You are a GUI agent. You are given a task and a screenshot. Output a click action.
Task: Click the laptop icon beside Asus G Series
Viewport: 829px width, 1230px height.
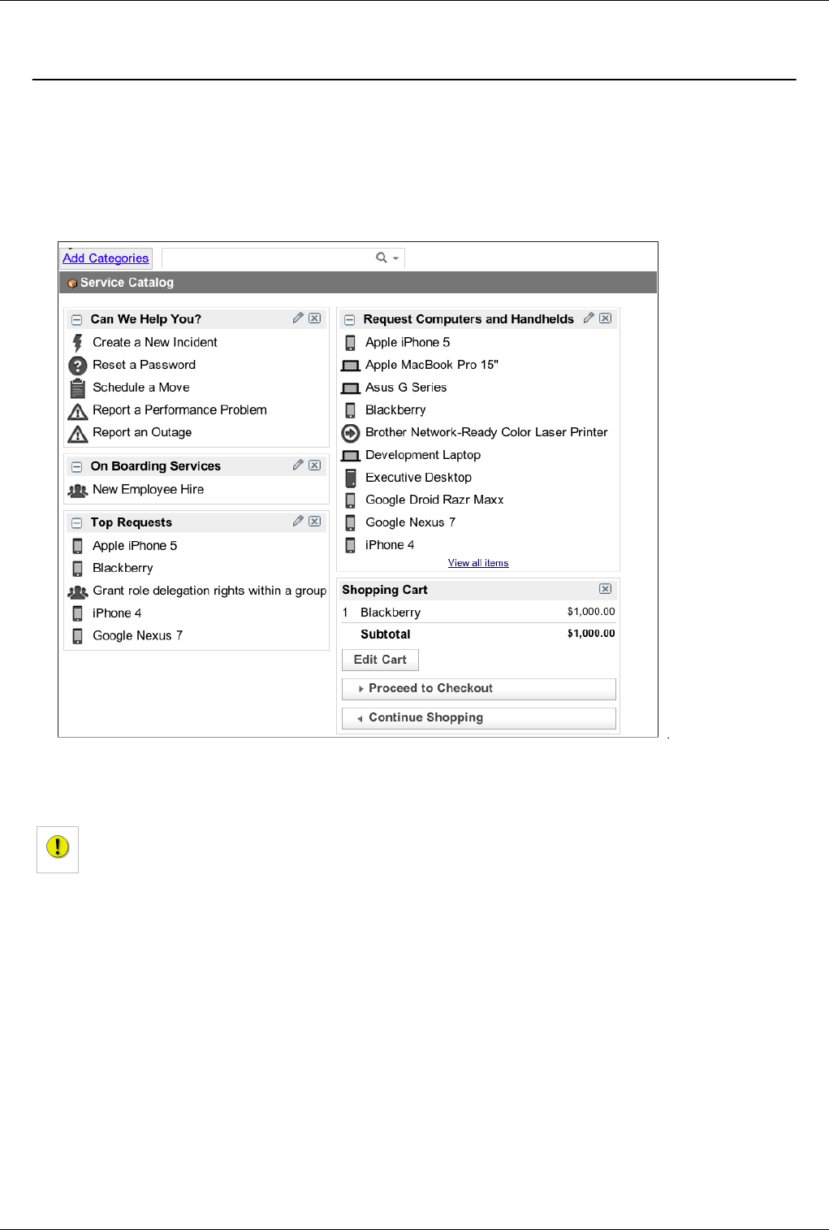point(351,388)
